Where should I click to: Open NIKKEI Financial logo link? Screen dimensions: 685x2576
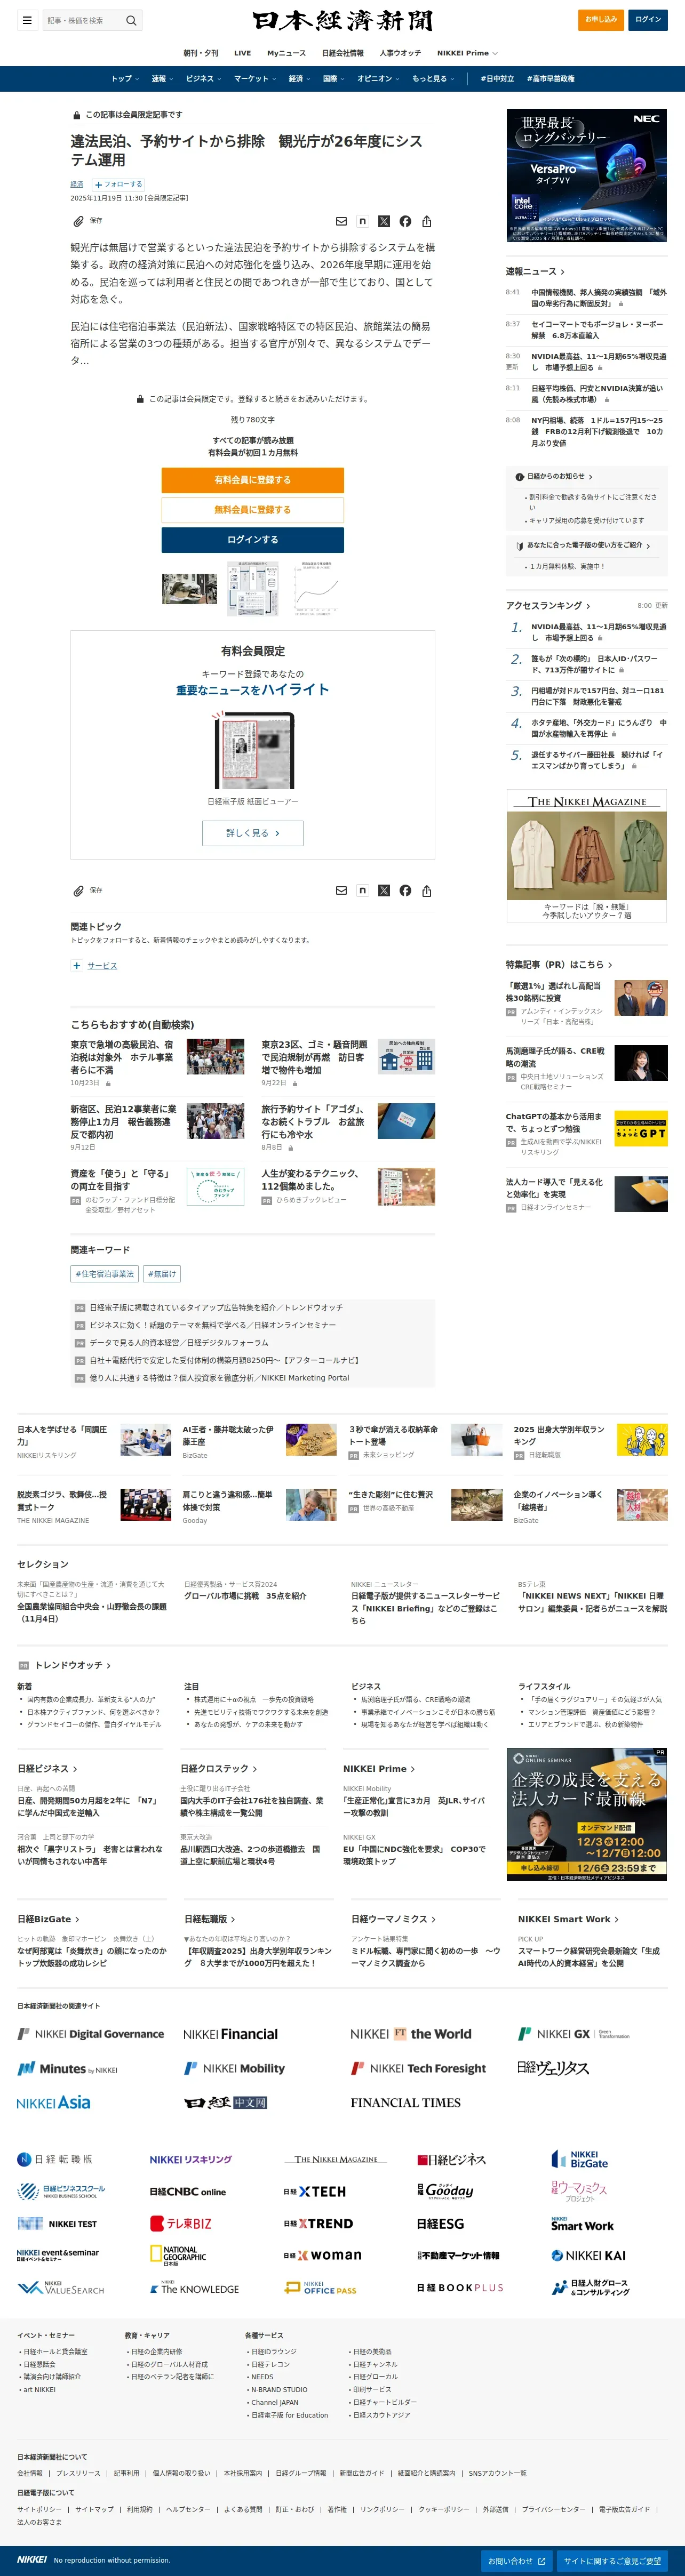click(231, 2034)
